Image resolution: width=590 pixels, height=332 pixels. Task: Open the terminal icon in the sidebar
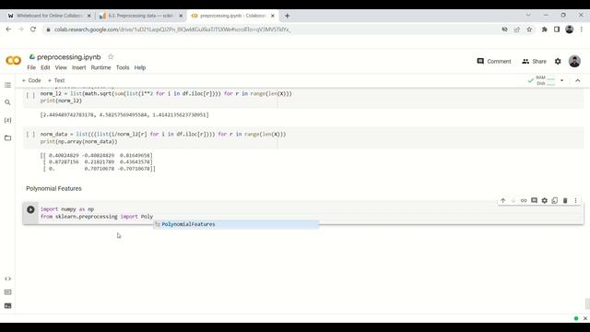click(x=7, y=305)
